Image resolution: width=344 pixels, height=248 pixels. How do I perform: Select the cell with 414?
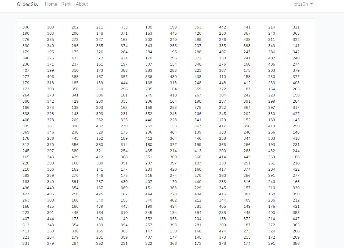click(x=223, y=157)
